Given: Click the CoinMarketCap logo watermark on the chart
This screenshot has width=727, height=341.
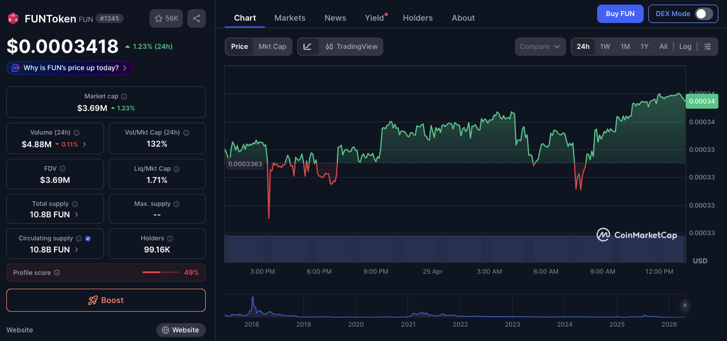Looking at the screenshot, I should (x=637, y=235).
